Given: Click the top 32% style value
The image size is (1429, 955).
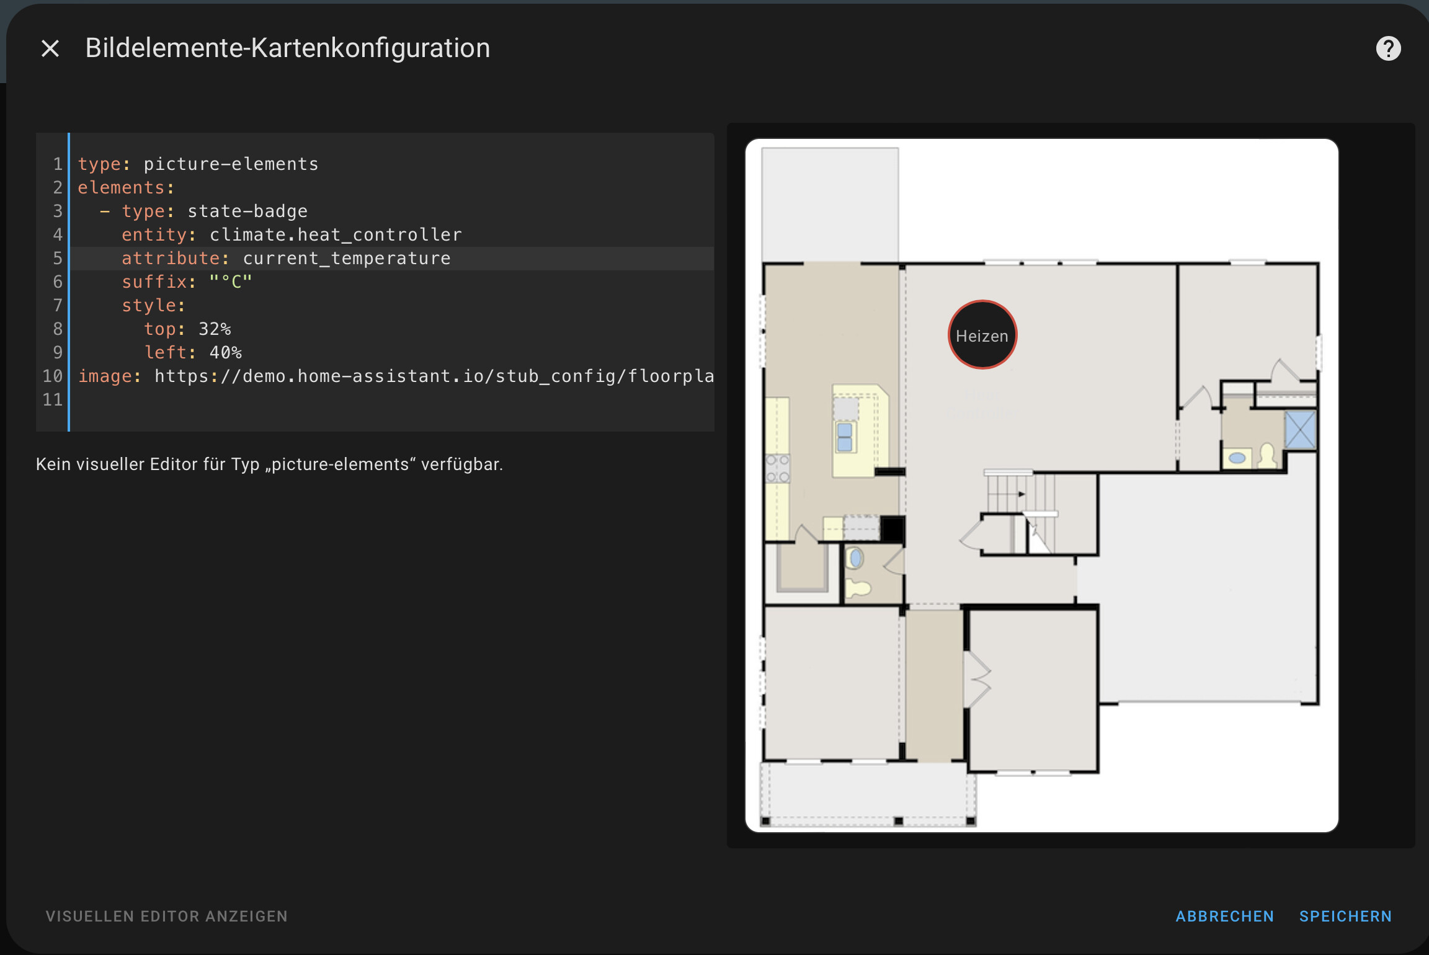Looking at the screenshot, I should click(215, 329).
